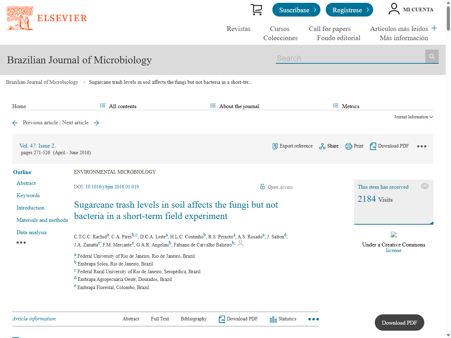The width and height of the screenshot is (451, 338).
Task: Open the Fondo editorial menu item
Action: coord(339,38)
